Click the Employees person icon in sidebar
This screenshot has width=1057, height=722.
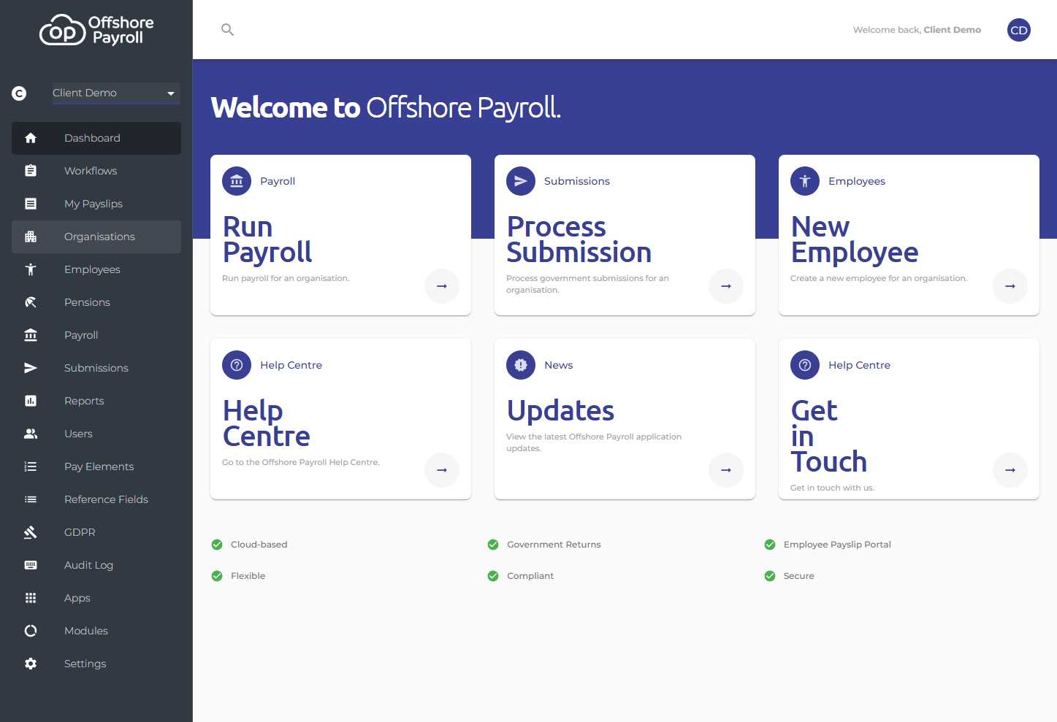tap(31, 269)
